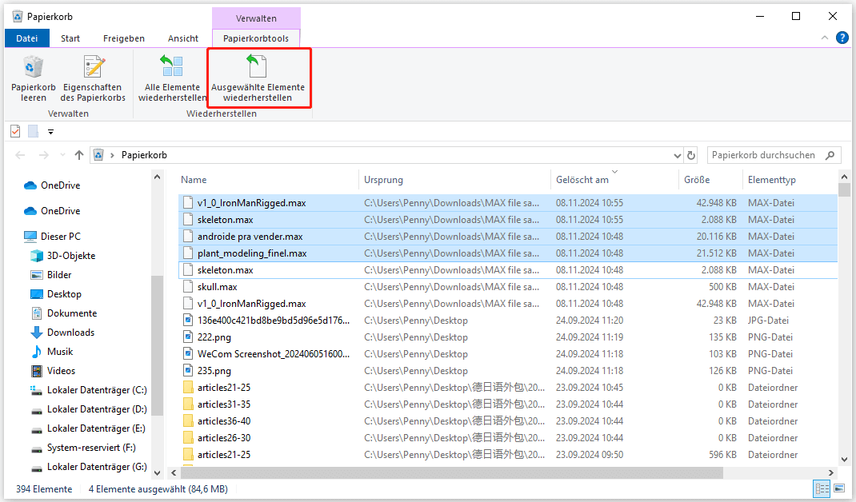Viewport: 856px width, 502px height.
Task: Open Dokumente in the navigation pane
Action: tap(64, 313)
